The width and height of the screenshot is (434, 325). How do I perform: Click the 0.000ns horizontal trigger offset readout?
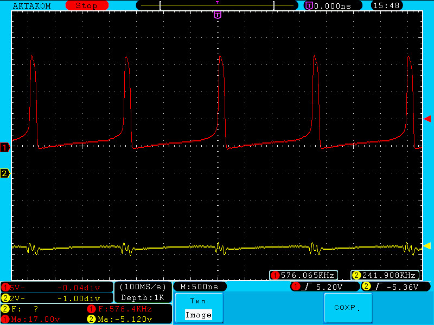[x=333, y=6]
